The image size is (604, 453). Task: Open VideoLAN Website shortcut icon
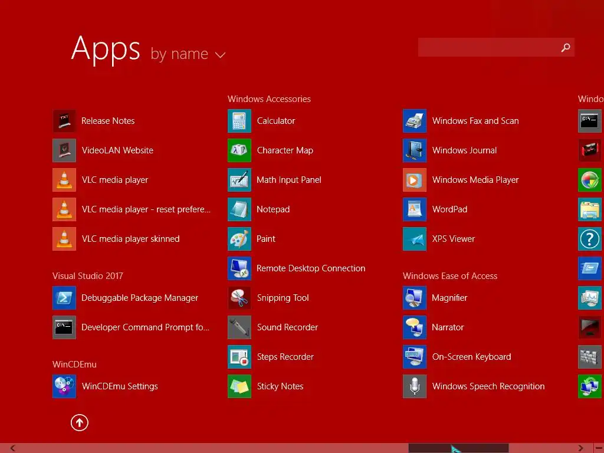click(x=64, y=150)
